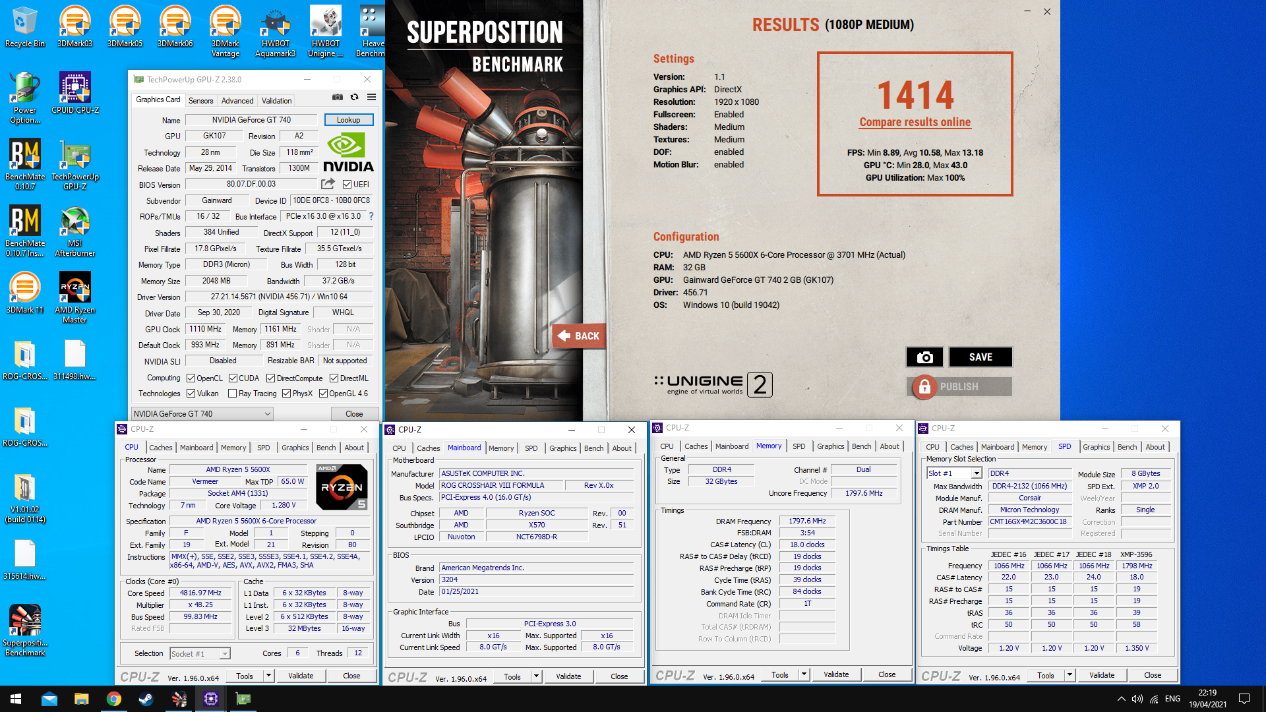This screenshot has width=1266, height=712.
Task: Open 3DMark 11 desktop shortcut
Action: pos(25,293)
